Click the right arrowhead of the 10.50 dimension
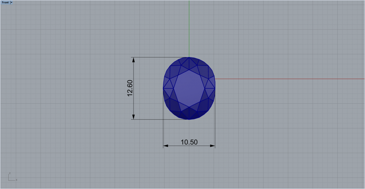The height and width of the screenshot is (189, 365). [x=212, y=146]
